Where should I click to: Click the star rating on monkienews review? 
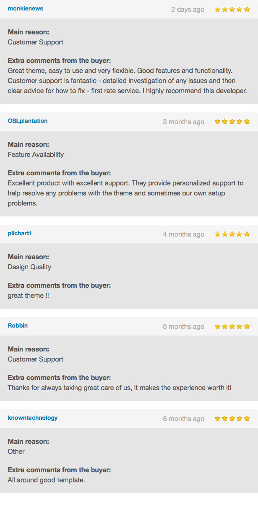(232, 9)
